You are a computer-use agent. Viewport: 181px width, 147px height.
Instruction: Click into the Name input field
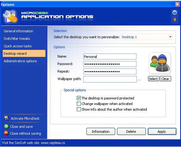pyautogui.click(x=110, y=56)
